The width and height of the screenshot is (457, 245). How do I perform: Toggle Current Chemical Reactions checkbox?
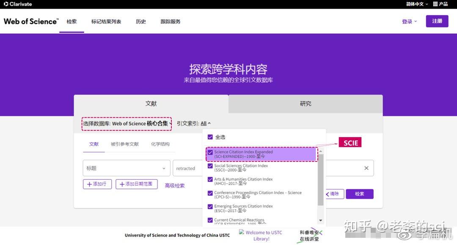[210, 220]
